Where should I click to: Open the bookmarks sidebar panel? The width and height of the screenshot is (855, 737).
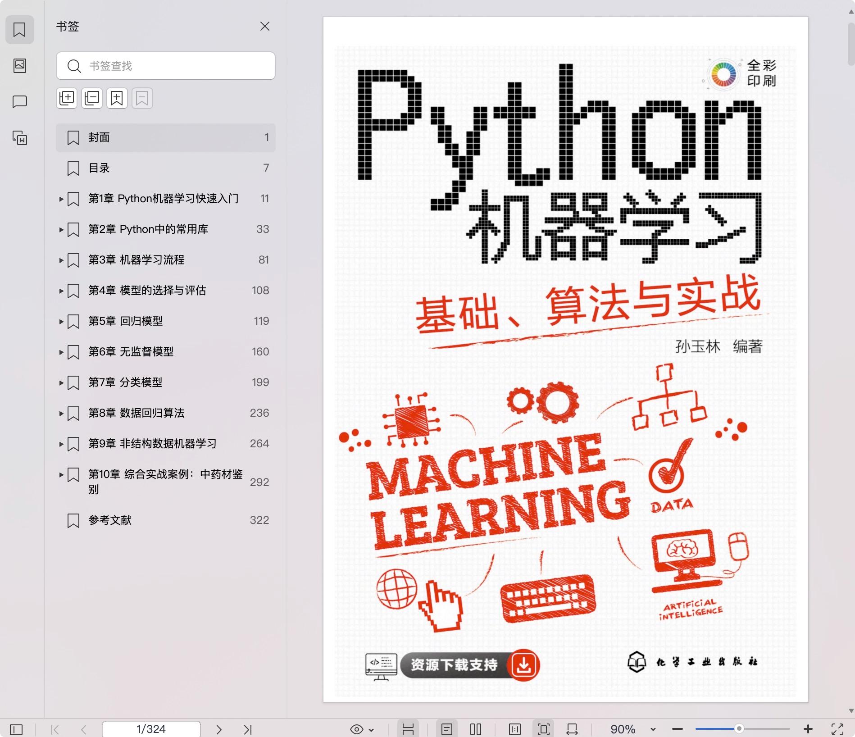click(x=19, y=30)
